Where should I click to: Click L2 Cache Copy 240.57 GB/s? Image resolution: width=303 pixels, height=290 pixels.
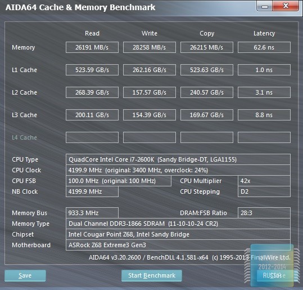tap(207, 92)
